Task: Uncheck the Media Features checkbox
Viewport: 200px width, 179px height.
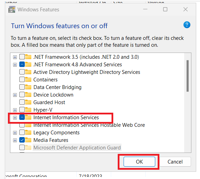Action: point(22,140)
